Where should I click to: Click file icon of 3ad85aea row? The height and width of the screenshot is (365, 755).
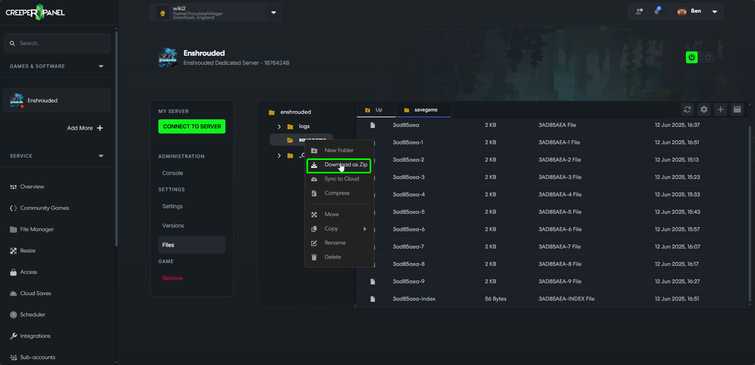pos(372,125)
